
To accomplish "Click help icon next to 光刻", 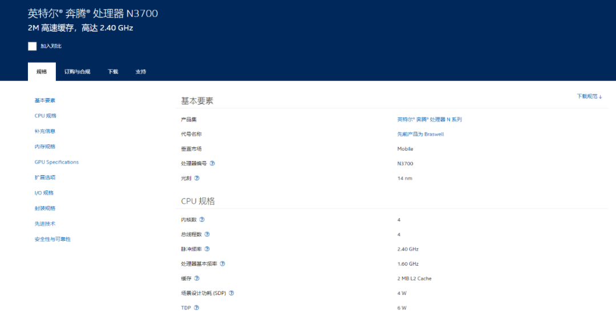I will click(x=197, y=178).
